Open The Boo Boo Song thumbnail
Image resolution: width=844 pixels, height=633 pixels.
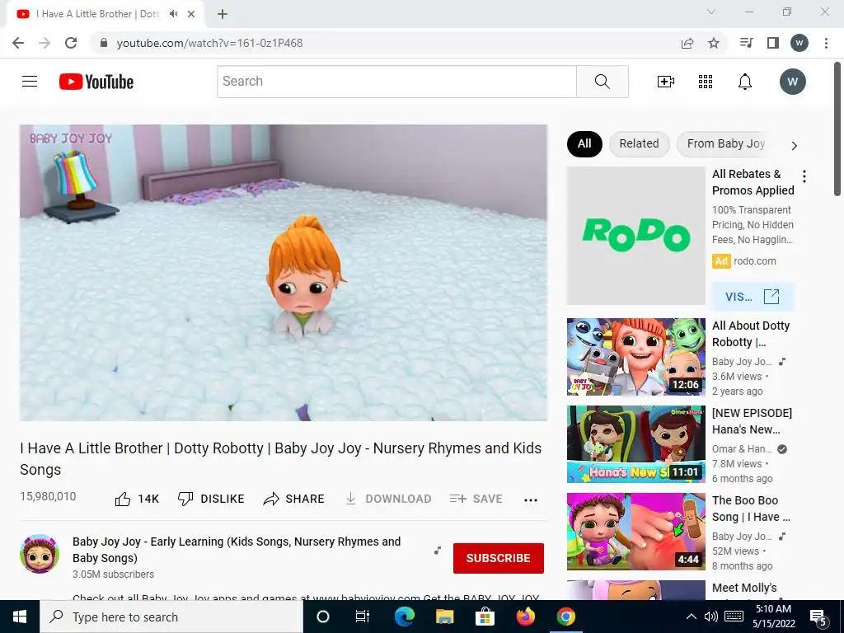point(635,532)
